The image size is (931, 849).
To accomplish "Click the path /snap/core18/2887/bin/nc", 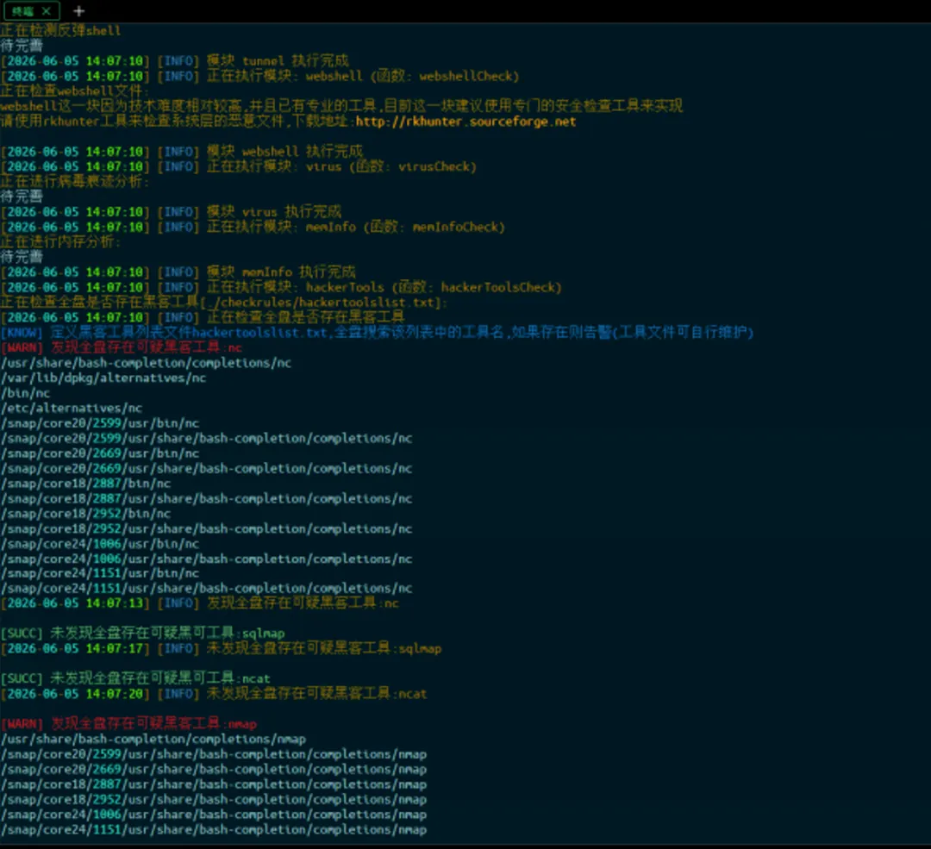I will pyautogui.click(x=85, y=484).
